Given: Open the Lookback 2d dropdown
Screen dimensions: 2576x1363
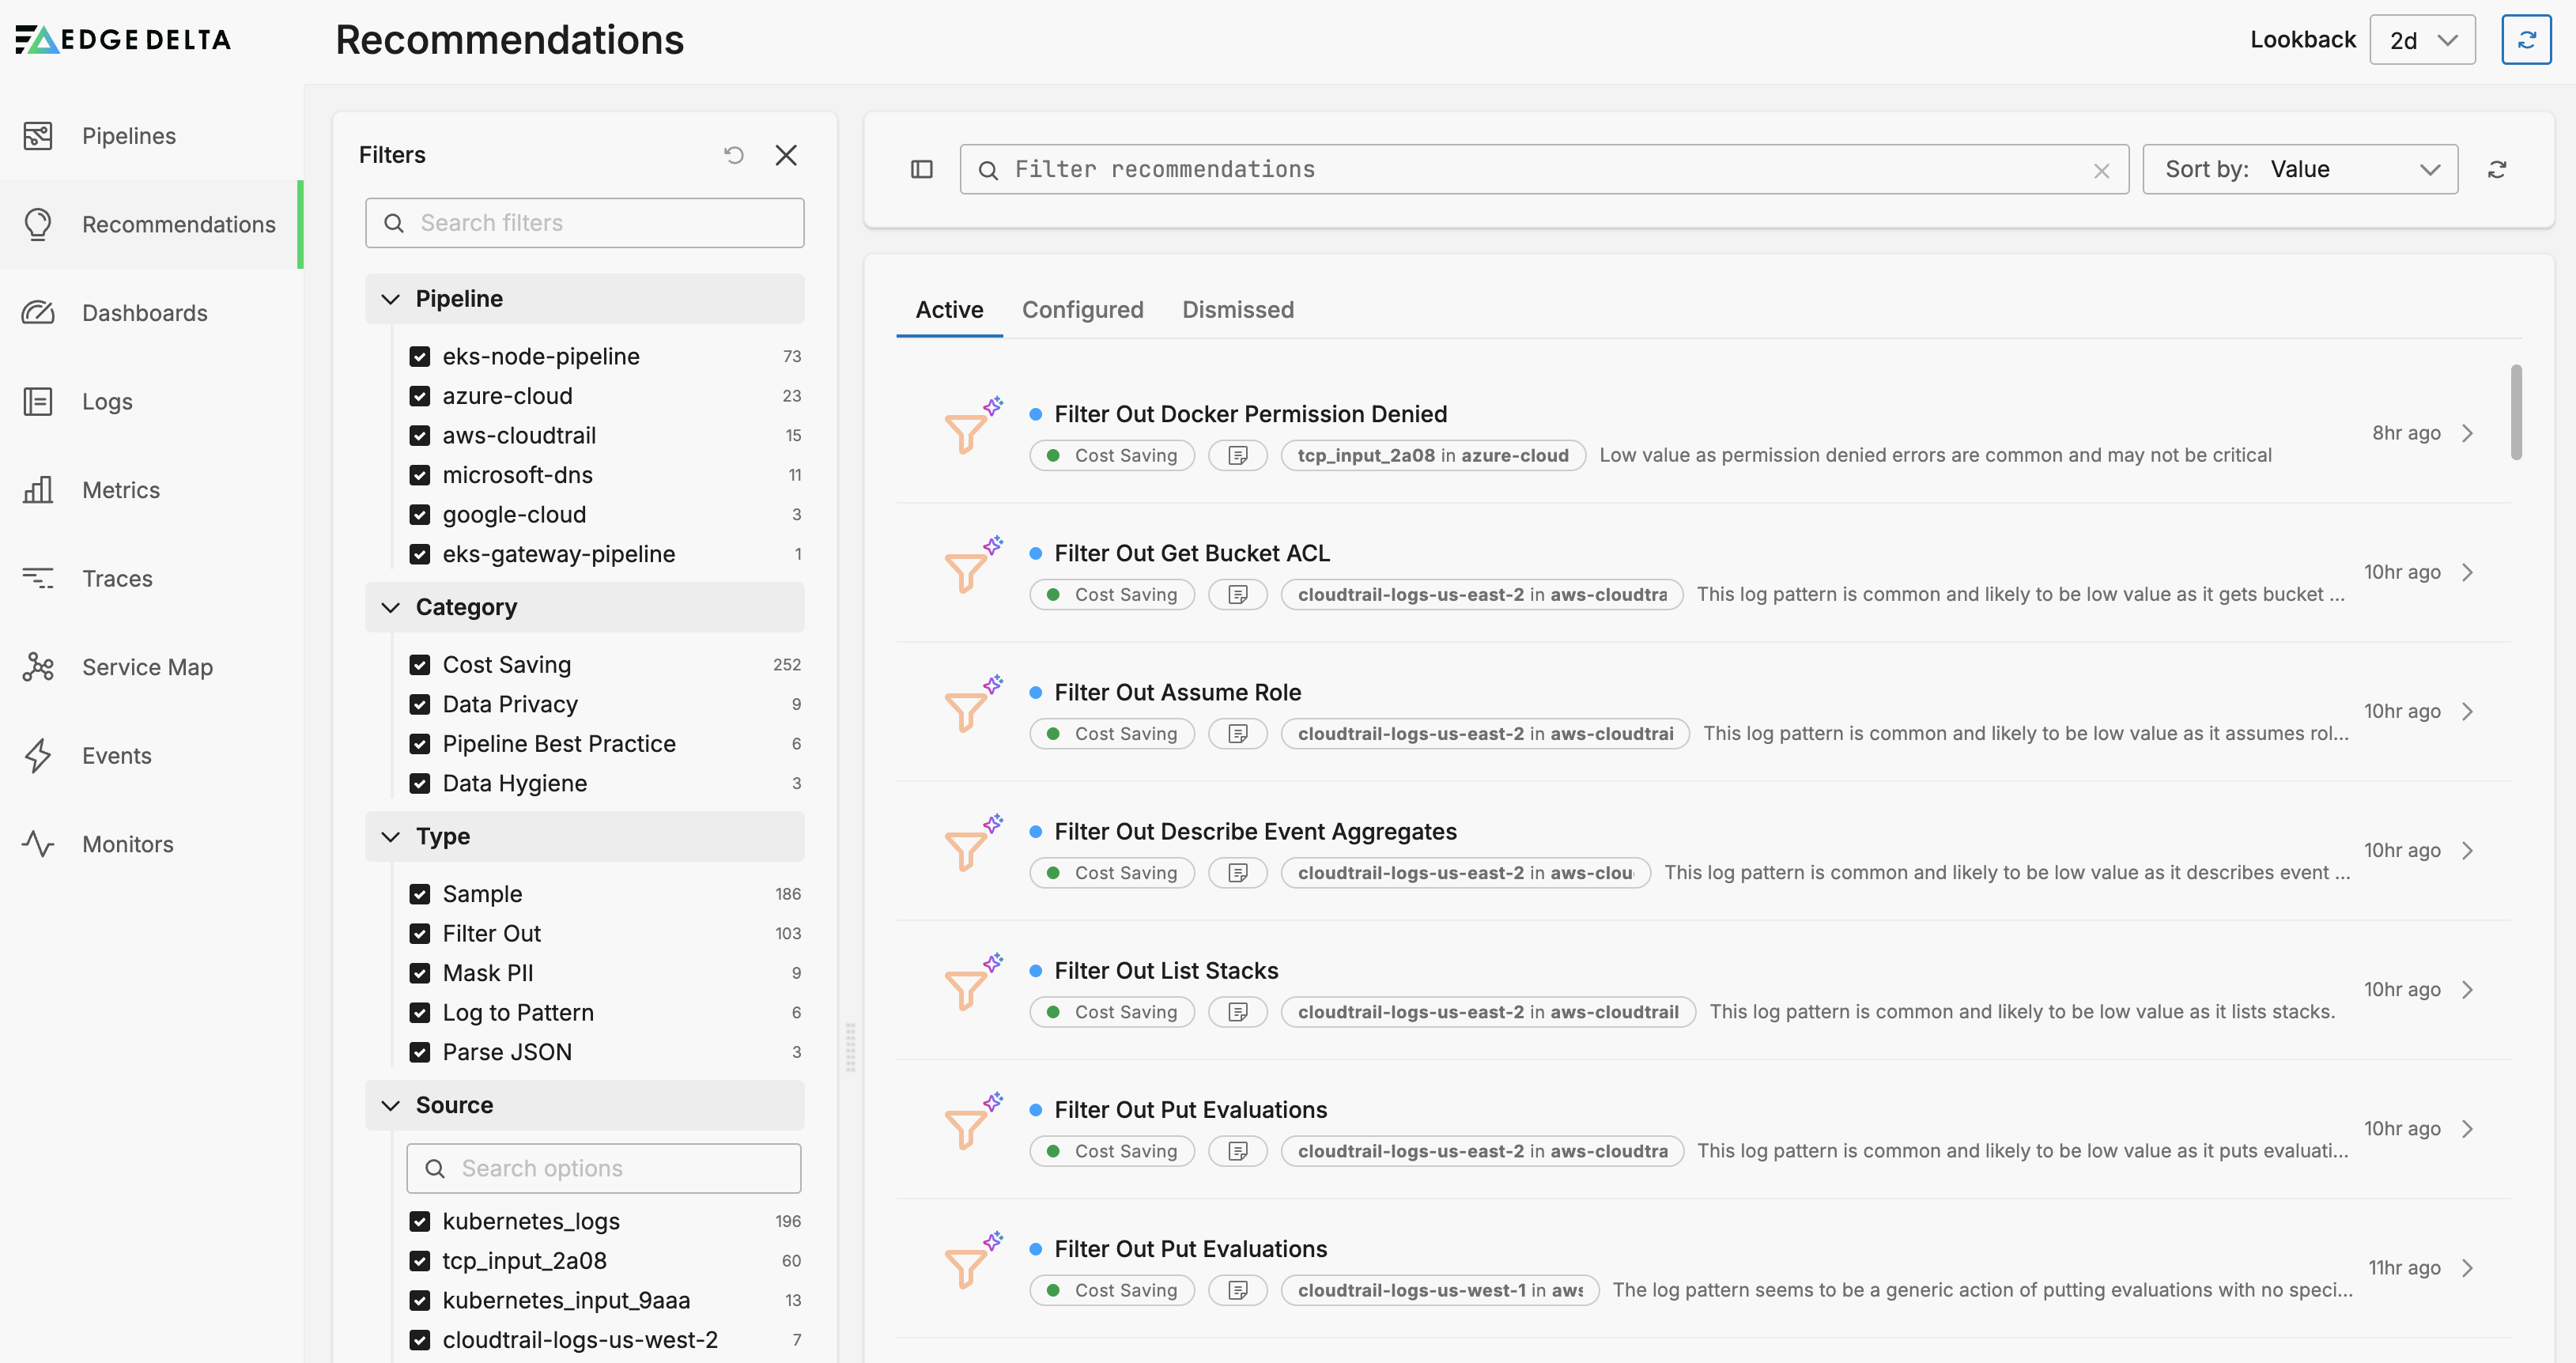Looking at the screenshot, I should (2422, 40).
